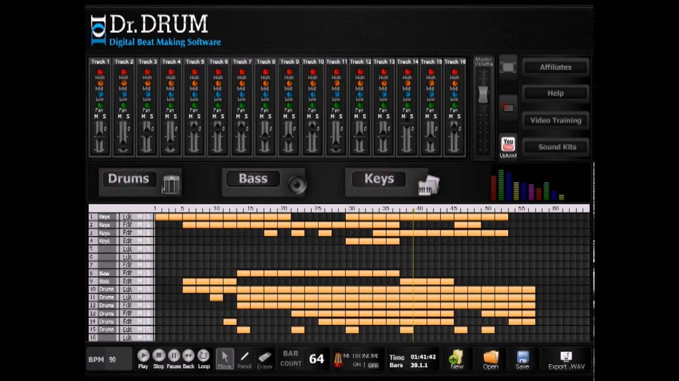The image size is (679, 381).
Task: Click the metronome icon
Action: [x=338, y=360]
